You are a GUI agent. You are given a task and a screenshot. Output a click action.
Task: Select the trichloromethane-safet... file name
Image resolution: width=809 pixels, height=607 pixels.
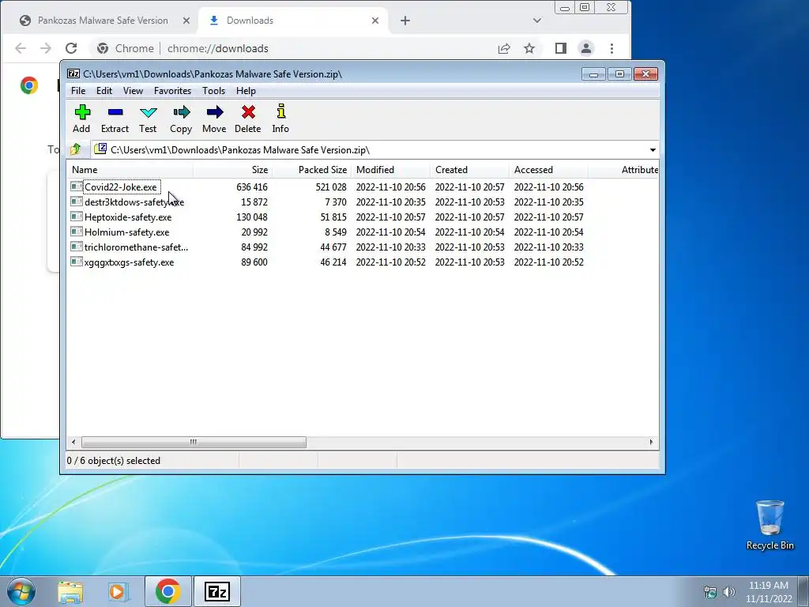point(136,247)
